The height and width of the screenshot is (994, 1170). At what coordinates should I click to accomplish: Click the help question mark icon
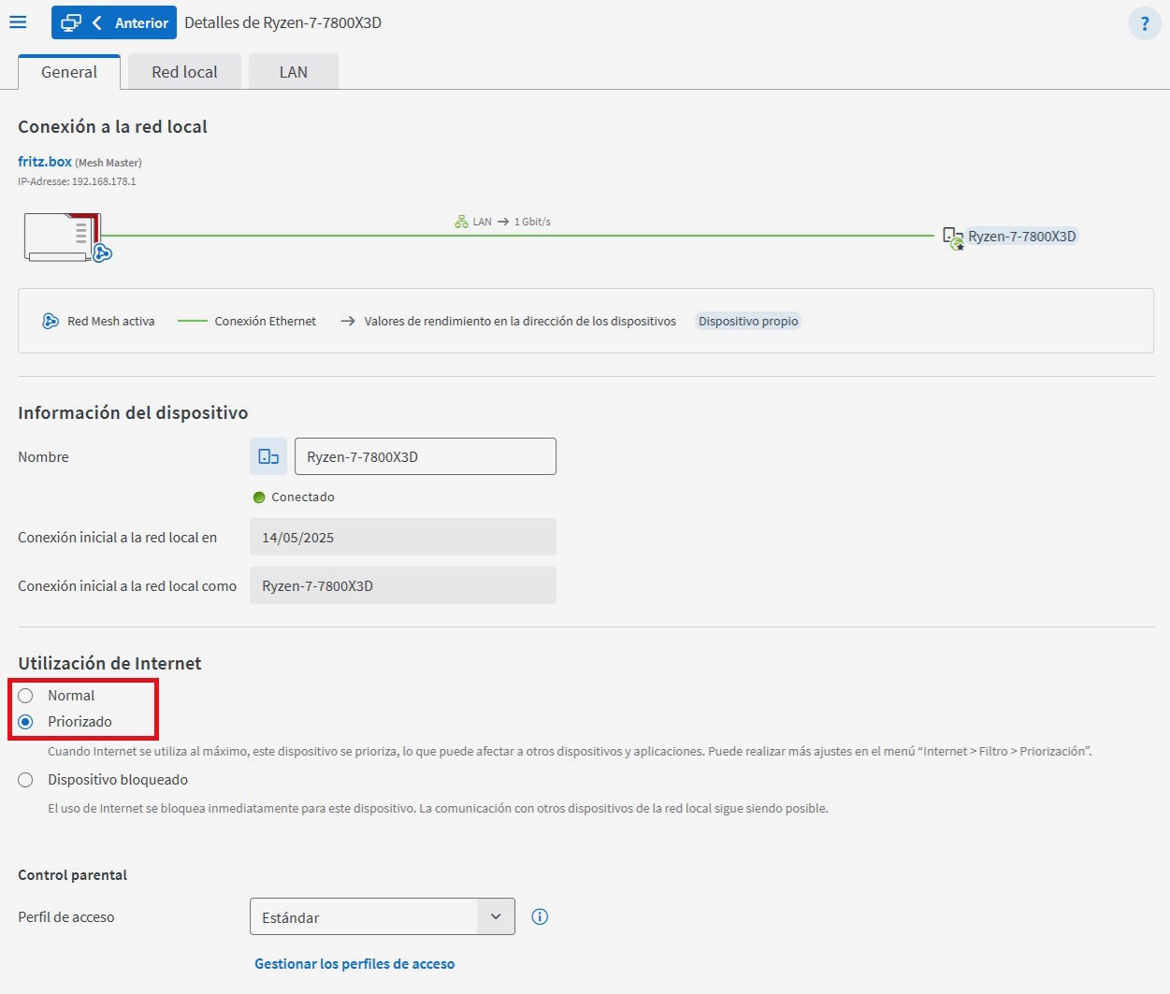coord(1144,23)
